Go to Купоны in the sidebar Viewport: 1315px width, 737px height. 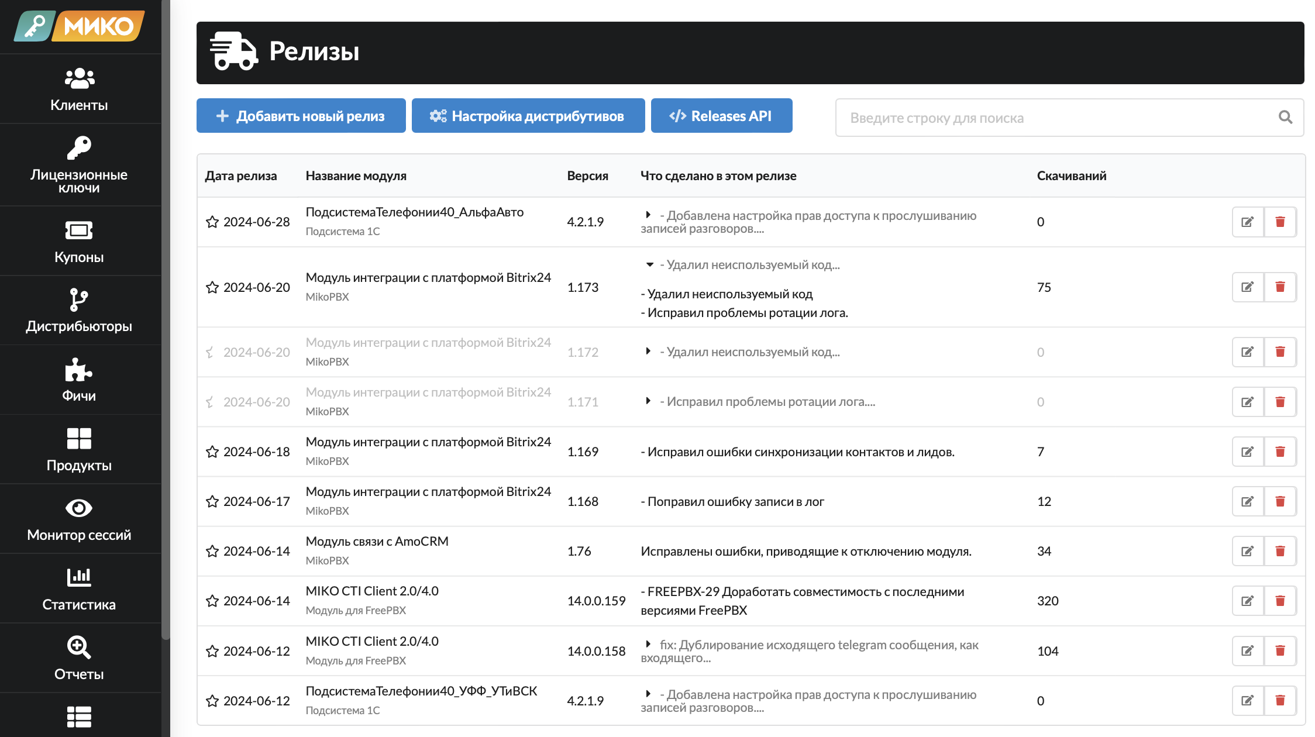pyautogui.click(x=79, y=241)
